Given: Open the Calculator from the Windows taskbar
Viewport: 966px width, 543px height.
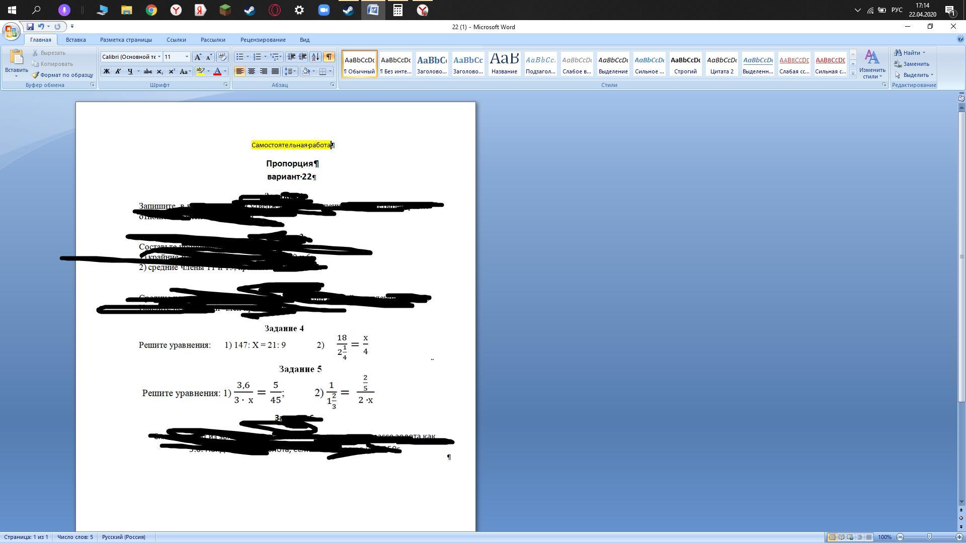Looking at the screenshot, I should 397,10.
